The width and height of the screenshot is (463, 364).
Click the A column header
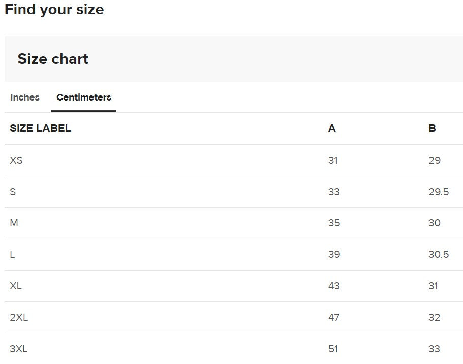click(332, 128)
